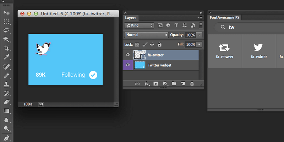Viewport: 284px width, 142px height.
Task: Open the Normal blend mode dropdown
Action: pyautogui.click(x=146, y=35)
